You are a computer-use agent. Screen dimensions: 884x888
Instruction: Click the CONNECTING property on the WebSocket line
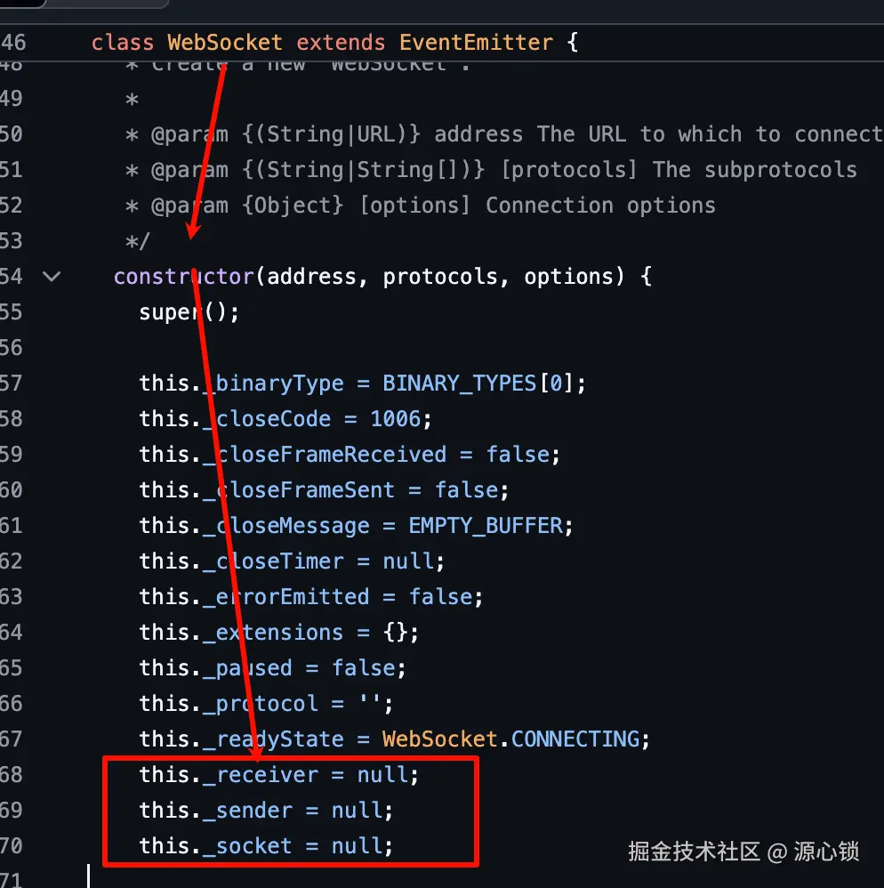click(x=575, y=739)
